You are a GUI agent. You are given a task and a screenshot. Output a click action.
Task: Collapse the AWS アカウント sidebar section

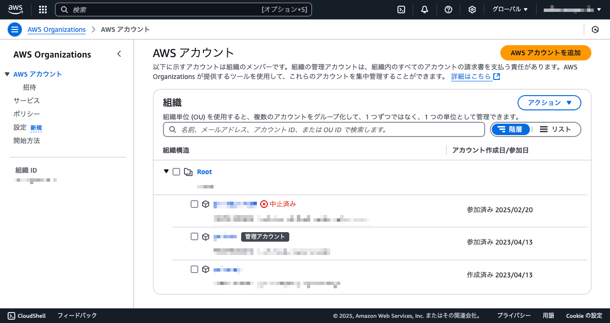[7, 74]
